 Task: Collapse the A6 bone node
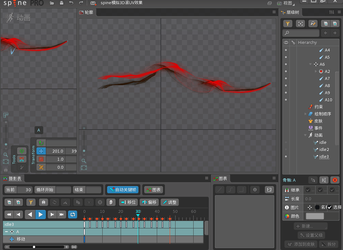click(310, 65)
